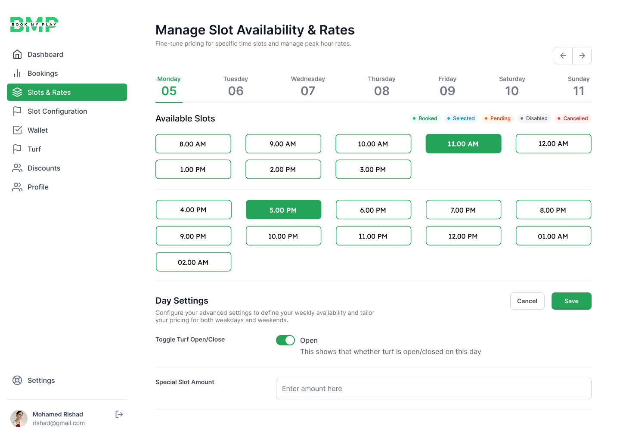Click the logout icon beside Mohamed Rishad

119,414
